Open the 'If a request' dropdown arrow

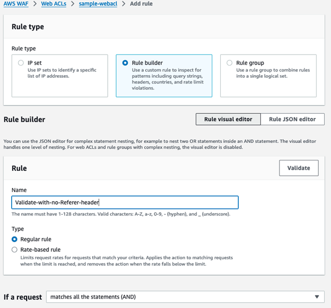click(x=317, y=297)
